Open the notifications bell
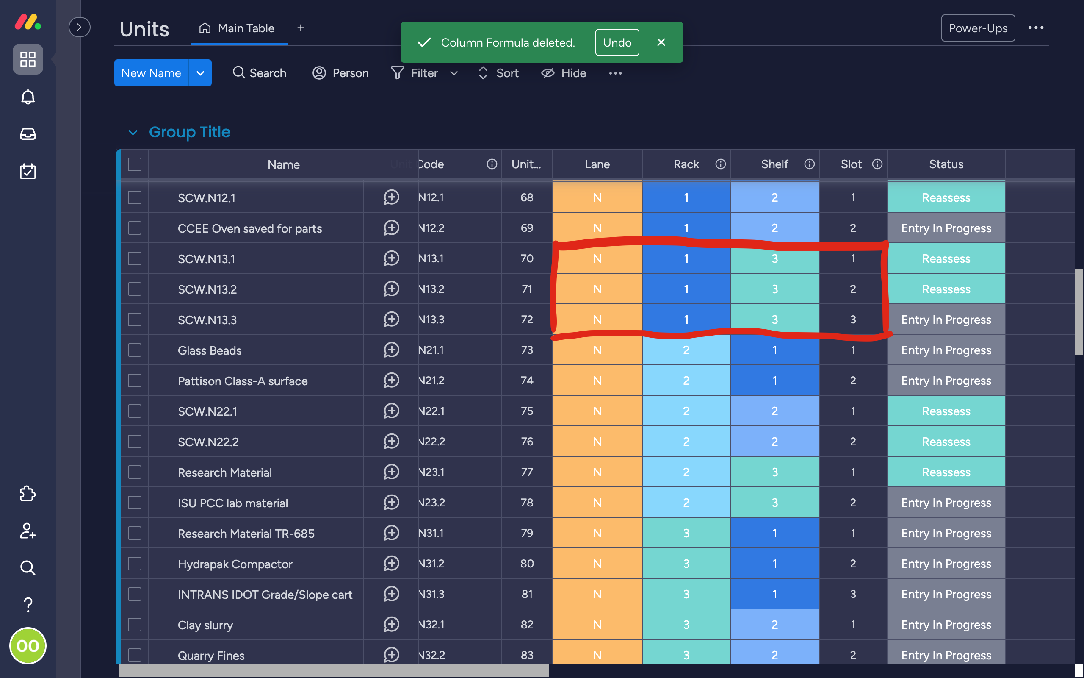Image resolution: width=1084 pixels, height=678 pixels. 28,97
